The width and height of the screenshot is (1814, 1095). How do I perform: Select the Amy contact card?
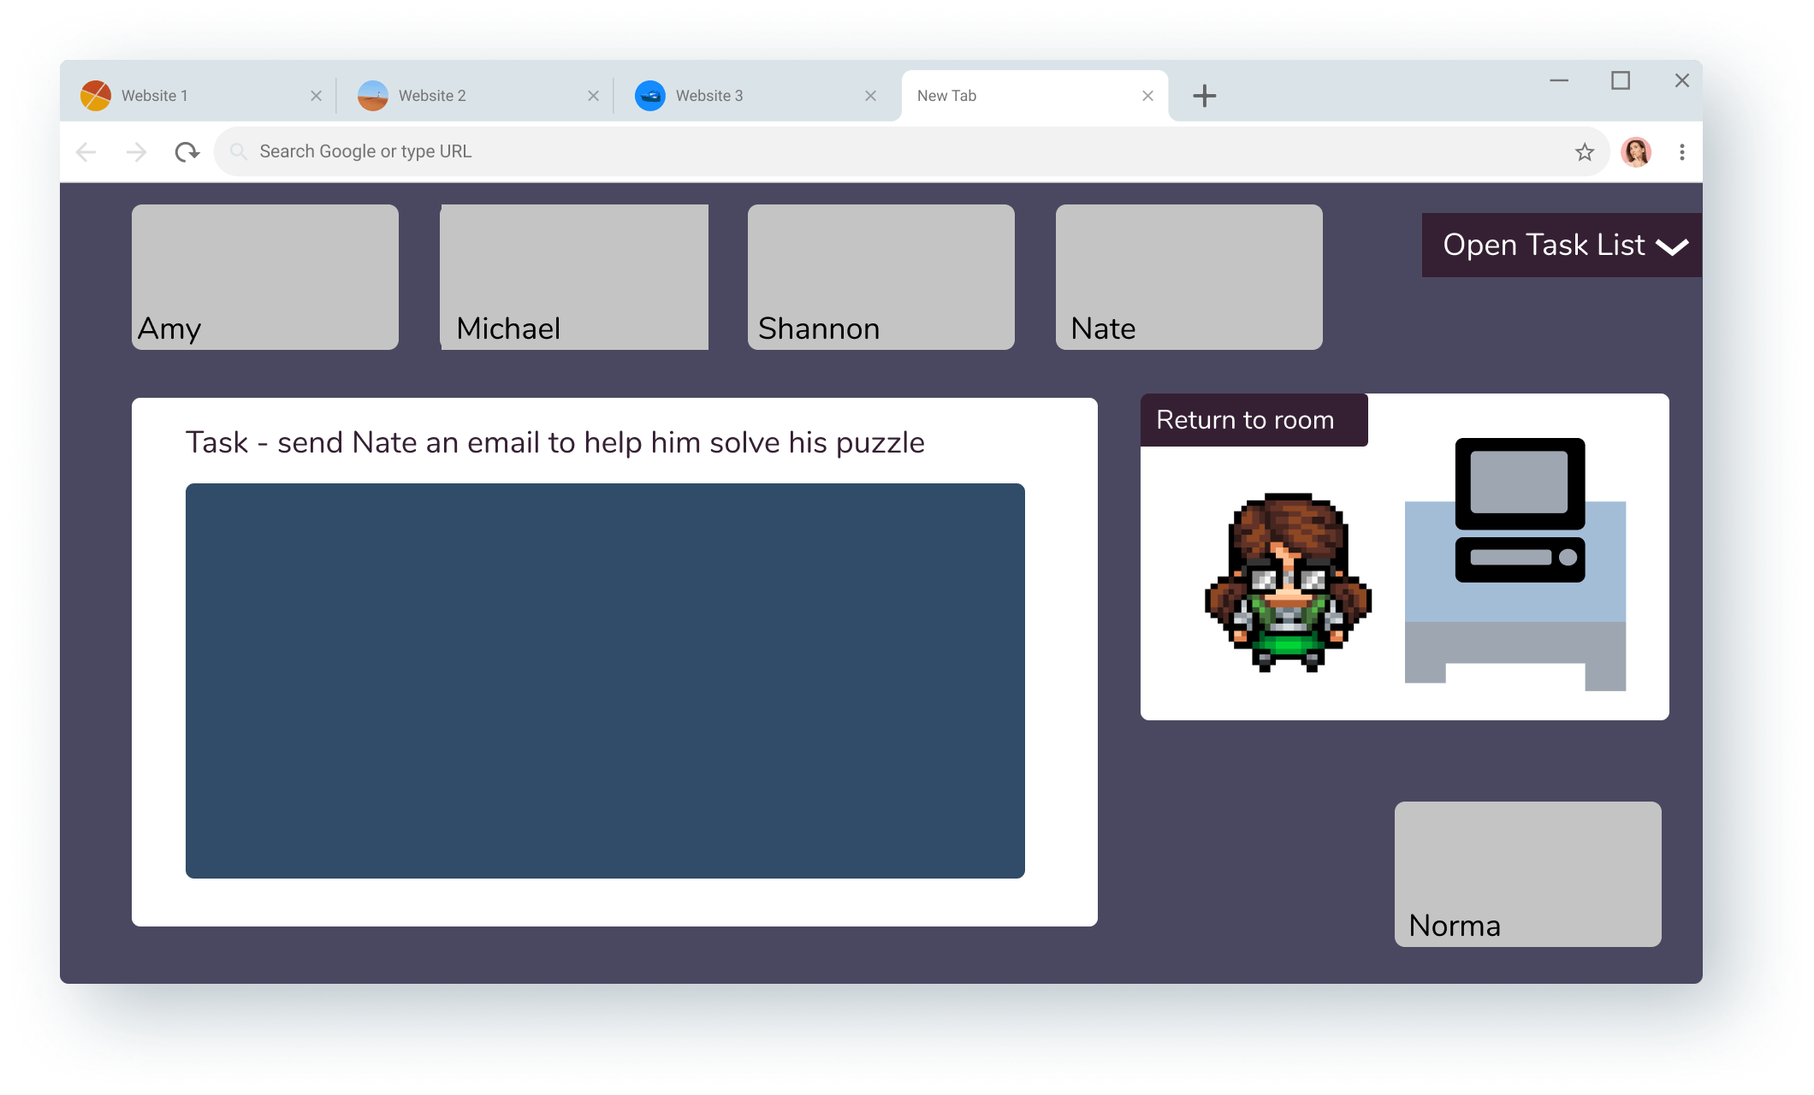[x=265, y=277]
